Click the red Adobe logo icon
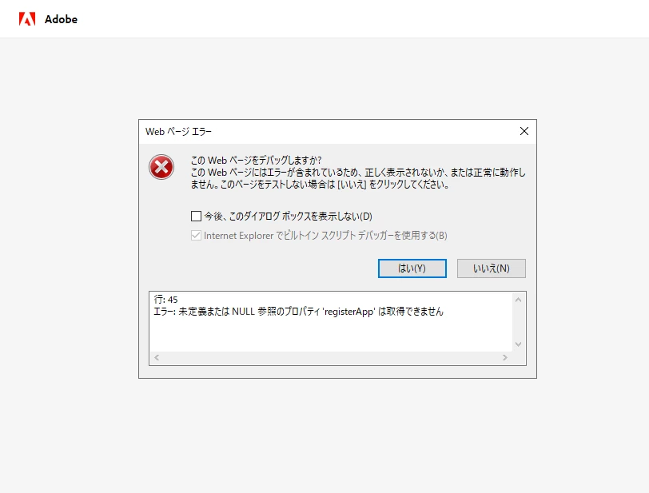The image size is (649, 493). coord(27,19)
